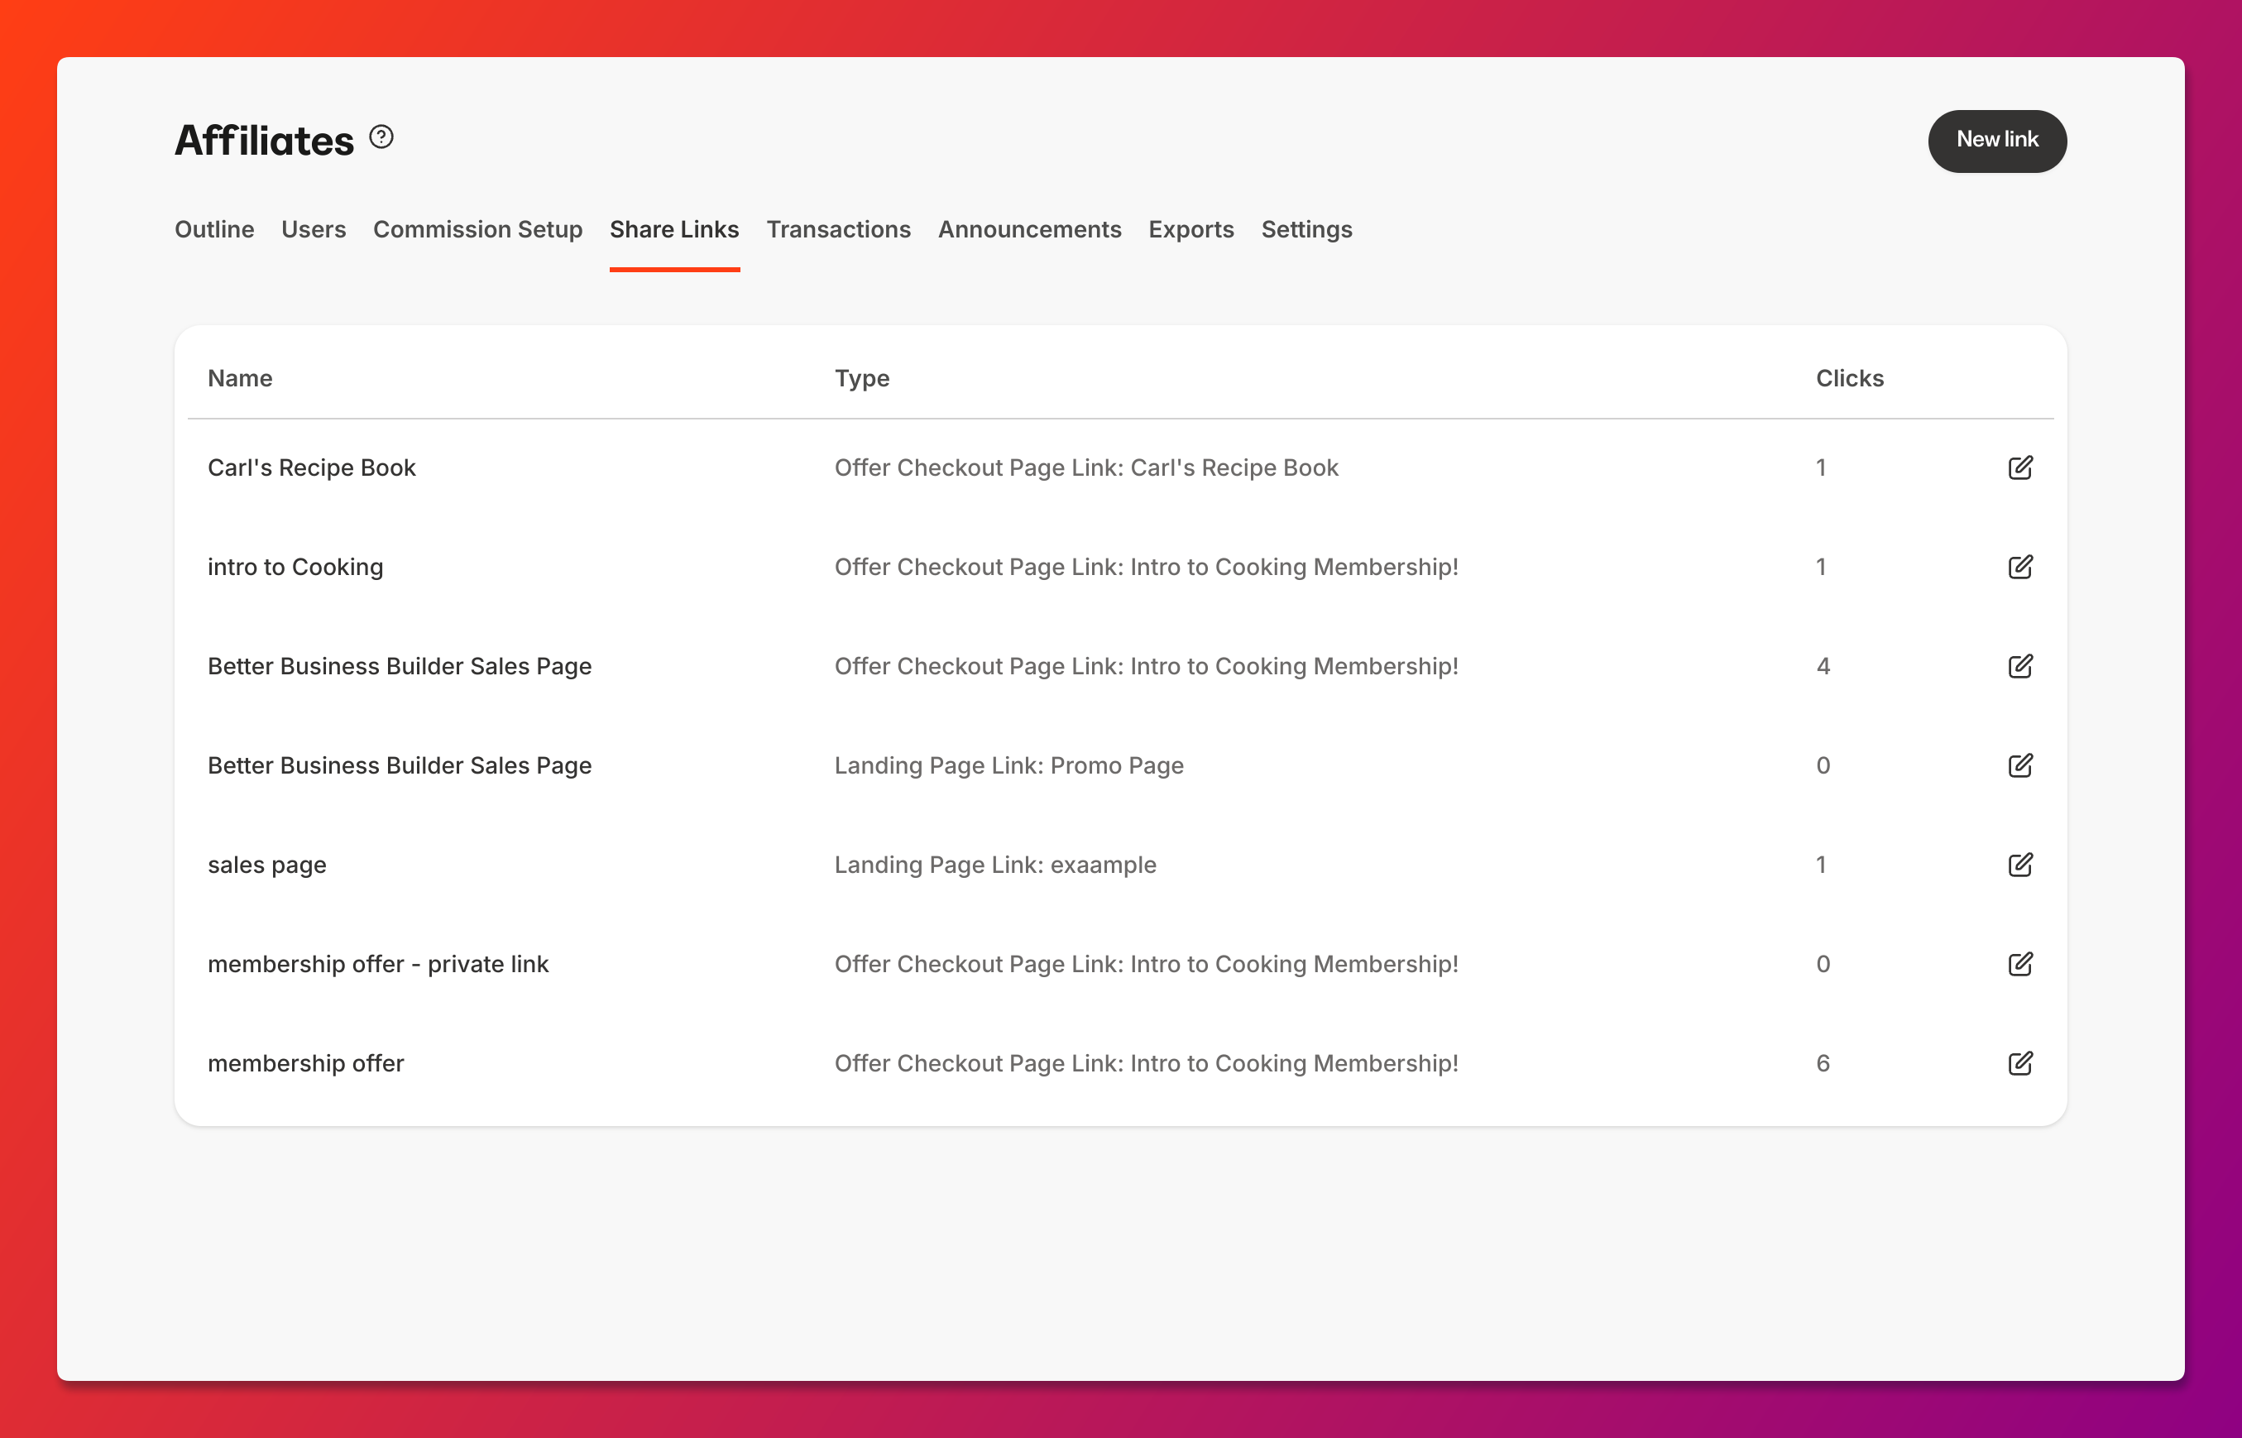Go to the Commission Setup tab
The width and height of the screenshot is (2242, 1438).
(478, 230)
